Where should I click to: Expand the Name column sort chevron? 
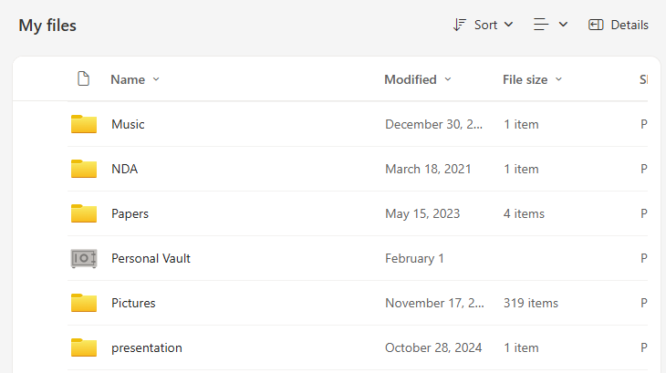(156, 79)
